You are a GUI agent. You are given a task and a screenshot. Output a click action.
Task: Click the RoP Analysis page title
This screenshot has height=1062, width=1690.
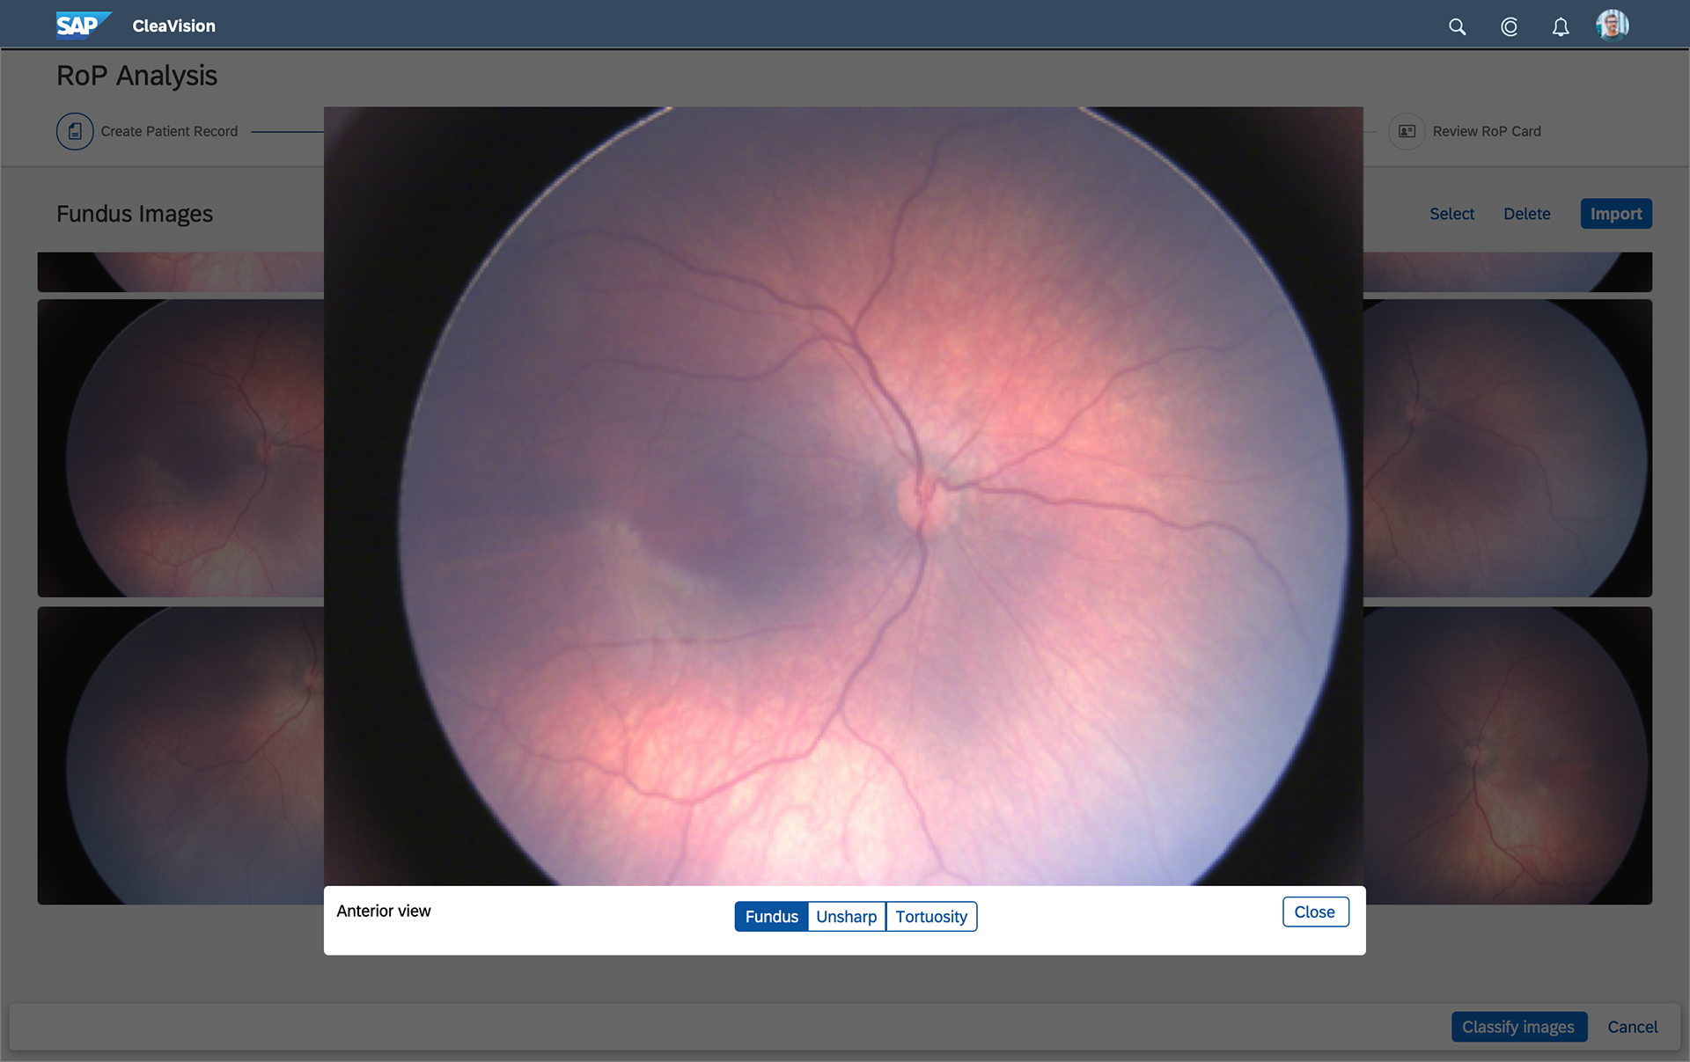coord(136,76)
